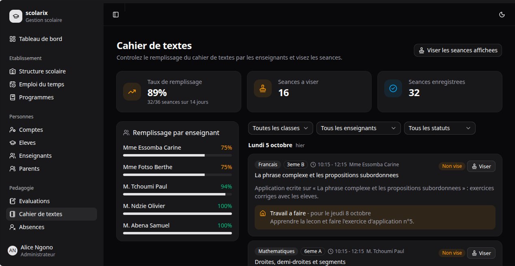Click Non vise badge on Francais session
Viewport: 515px width, 266px height.
452,166
